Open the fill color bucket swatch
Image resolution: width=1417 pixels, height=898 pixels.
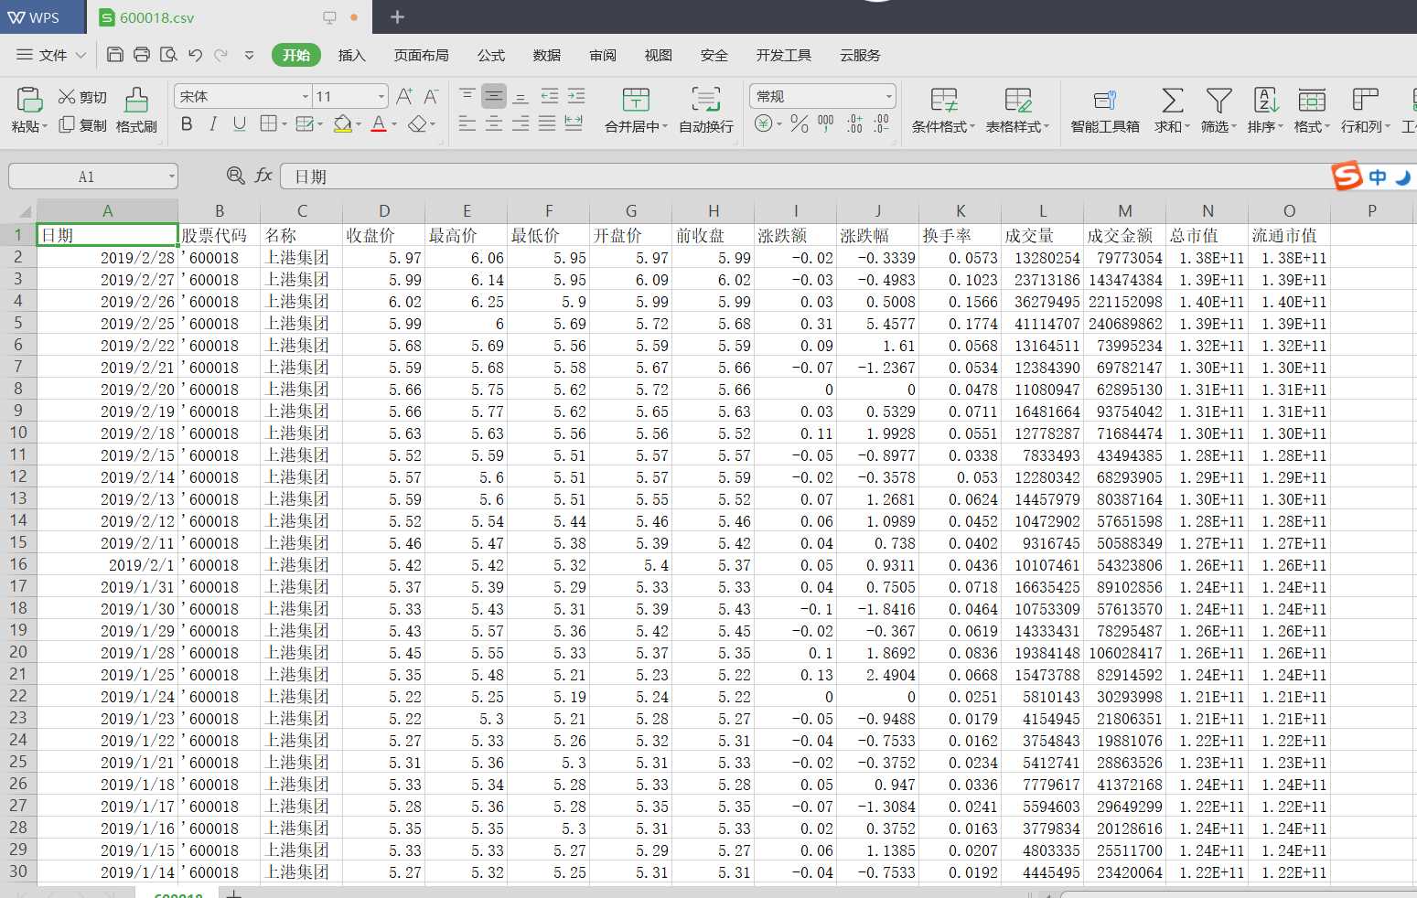pos(343,123)
